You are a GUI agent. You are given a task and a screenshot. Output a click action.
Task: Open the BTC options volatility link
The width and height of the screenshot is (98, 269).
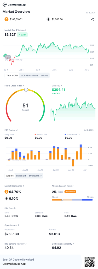[x=15, y=244]
